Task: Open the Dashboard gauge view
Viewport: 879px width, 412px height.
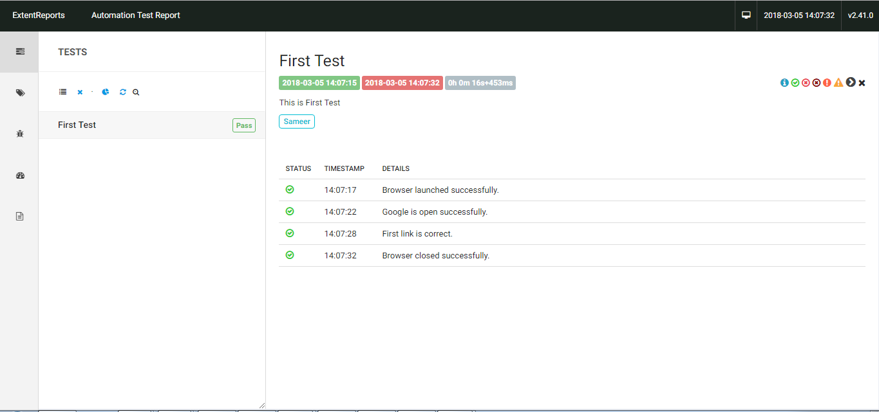Action: pyautogui.click(x=19, y=175)
